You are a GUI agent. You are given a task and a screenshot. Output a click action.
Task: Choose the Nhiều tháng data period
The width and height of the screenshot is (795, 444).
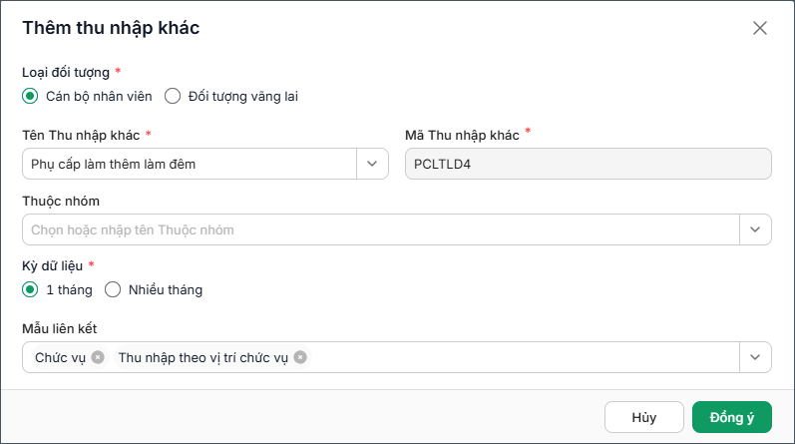pyautogui.click(x=113, y=289)
